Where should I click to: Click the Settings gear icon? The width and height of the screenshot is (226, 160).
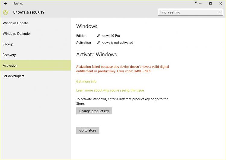(x=5, y=12)
